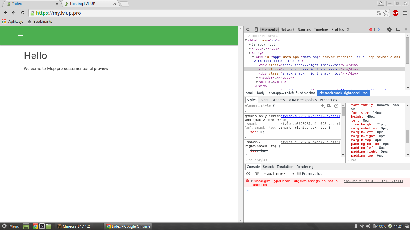
Task: Open DevTools settings gear
Action: [x=389, y=30]
